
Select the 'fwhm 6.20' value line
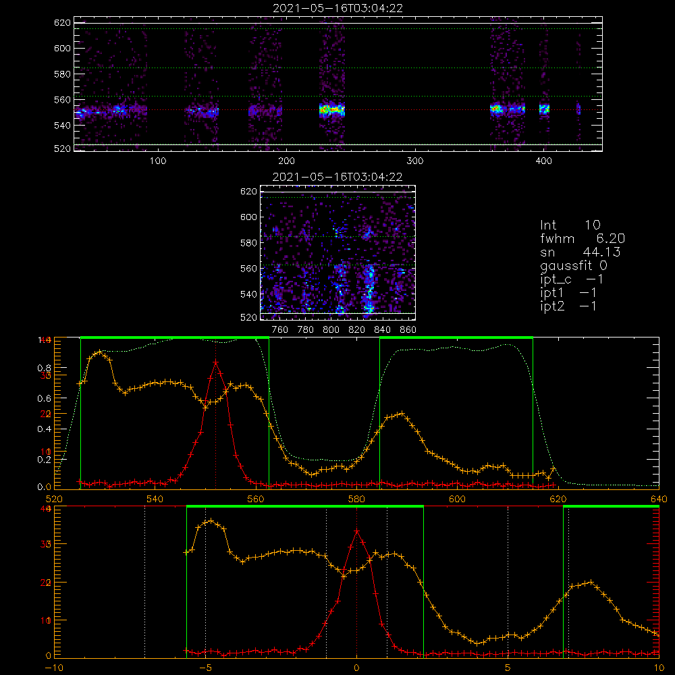pyautogui.click(x=583, y=238)
